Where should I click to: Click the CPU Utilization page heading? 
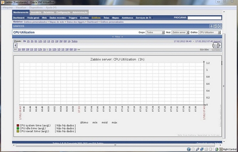coord(24,32)
